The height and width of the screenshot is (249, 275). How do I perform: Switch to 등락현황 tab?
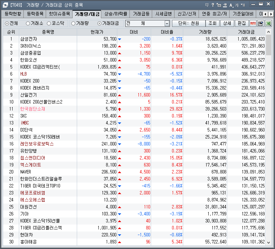(13, 14)
